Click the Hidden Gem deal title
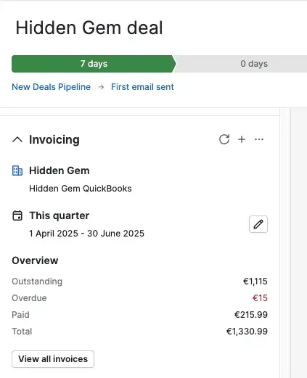The height and width of the screenshot is (378, 307). [x=89, y=28]
